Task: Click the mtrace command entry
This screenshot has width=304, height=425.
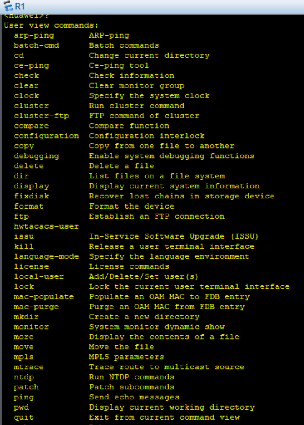Action: pyautogui.click(x=29, y=367)
